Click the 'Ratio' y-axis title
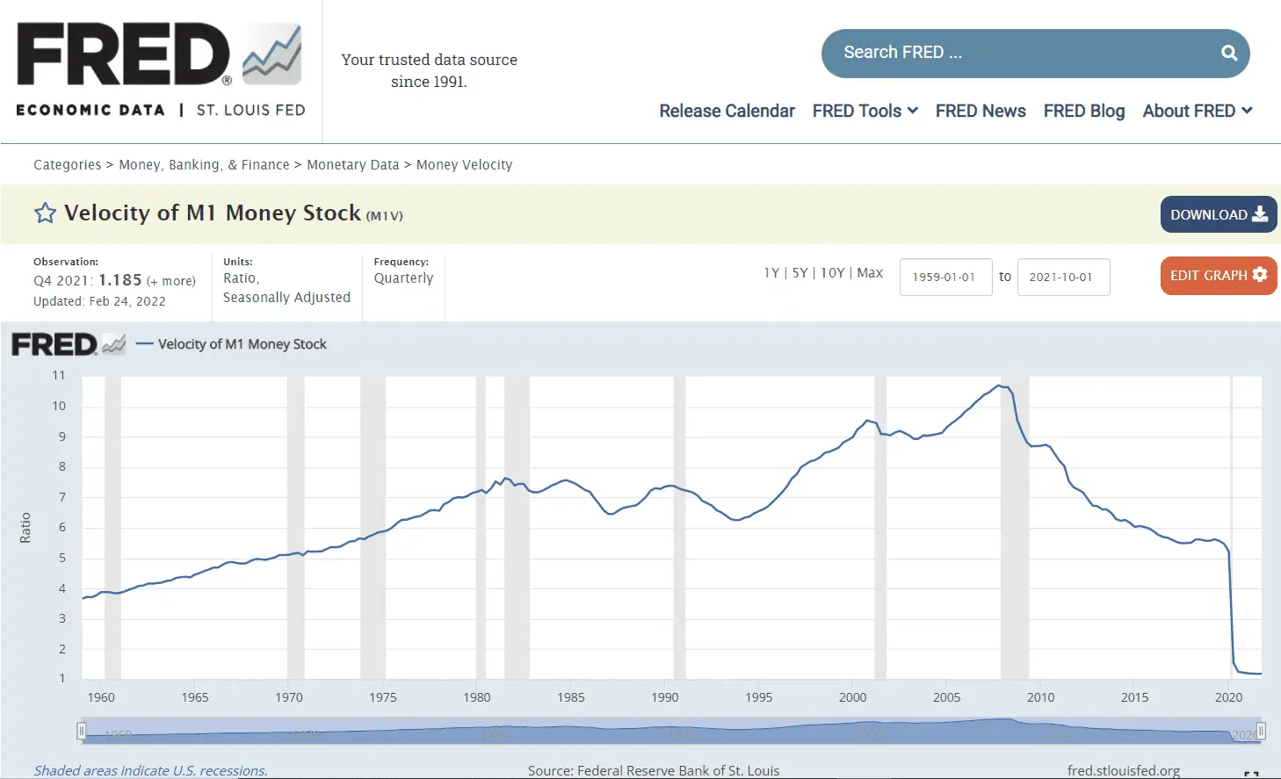Screen dimensions: 1281x779 25,528
